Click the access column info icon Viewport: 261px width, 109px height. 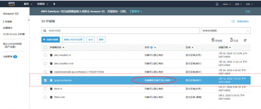[x=151, y=48]
